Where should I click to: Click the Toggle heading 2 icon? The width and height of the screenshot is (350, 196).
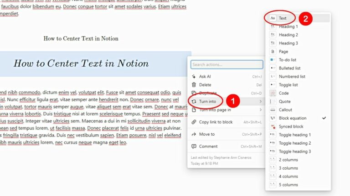coord(273,143)
